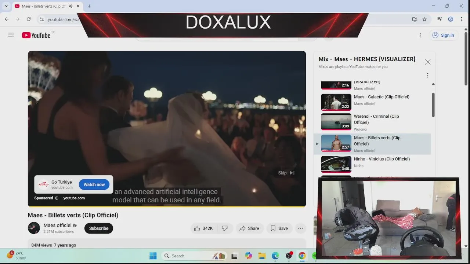Open the weather widget showing 24°C
The width and height of the screenshot is (470, 264).
pos(16,256)
